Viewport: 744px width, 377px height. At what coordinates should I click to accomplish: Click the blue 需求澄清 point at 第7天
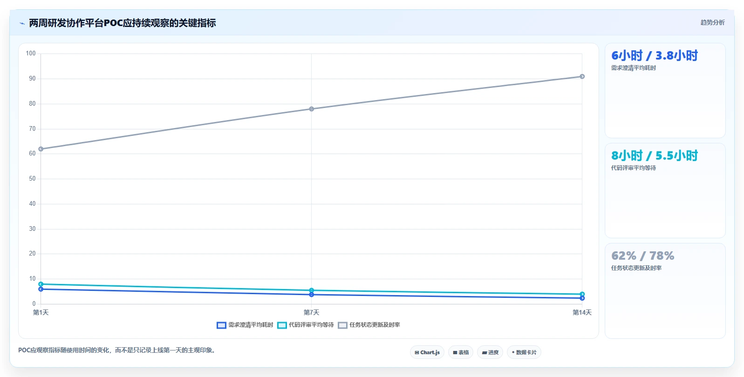[312, 295]
